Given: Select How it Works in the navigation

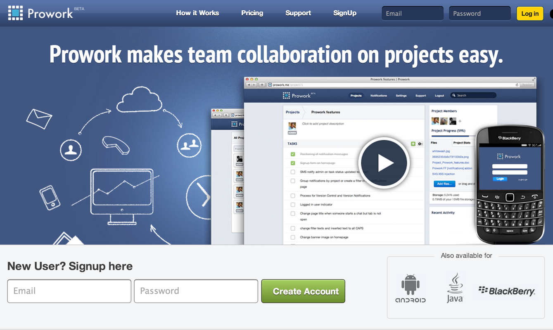Looking at the screenshot, I should point(197,13).
